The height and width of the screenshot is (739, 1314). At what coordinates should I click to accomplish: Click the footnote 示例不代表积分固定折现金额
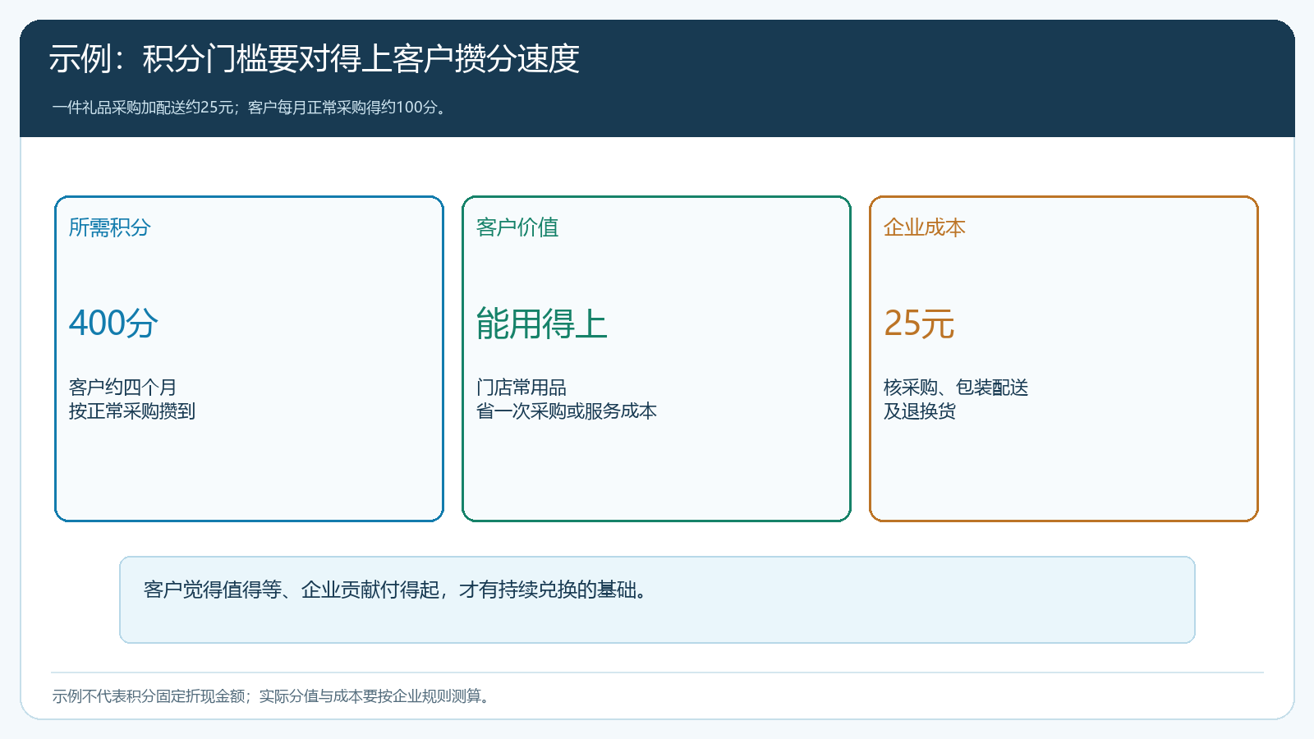[273, 696]
